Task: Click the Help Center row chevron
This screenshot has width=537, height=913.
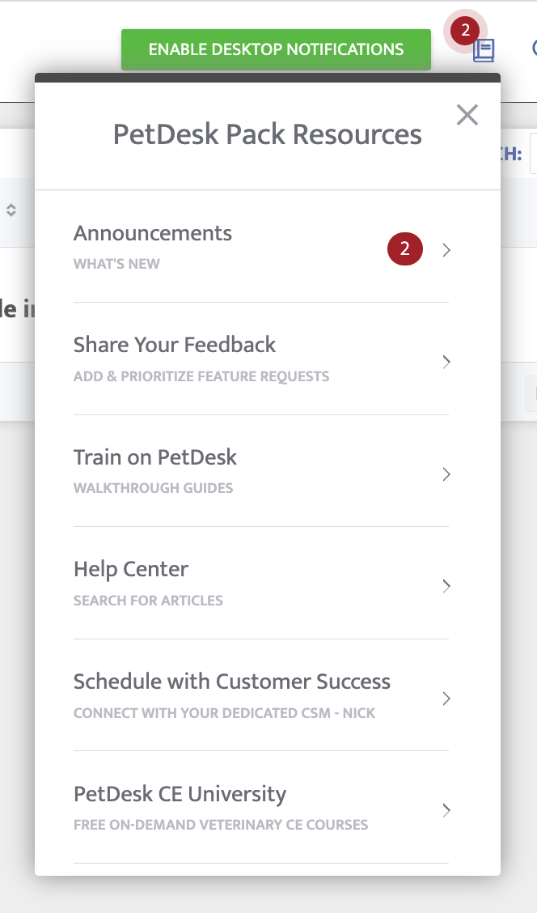Action: [x=446, y=586]
